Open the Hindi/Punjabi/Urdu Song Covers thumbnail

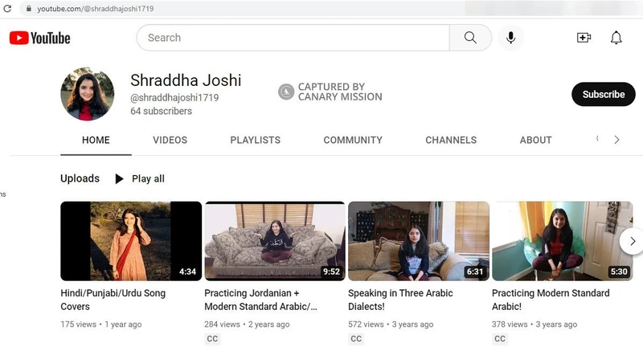tap(131, 241)
